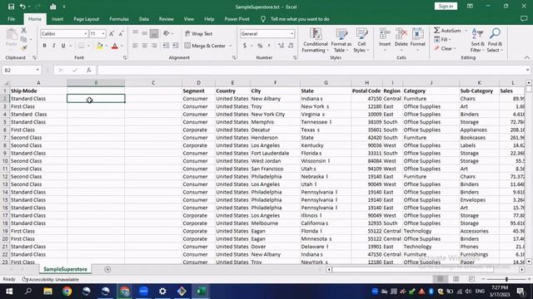Switch to the Page Layout tab

click(x=87, y=19)
